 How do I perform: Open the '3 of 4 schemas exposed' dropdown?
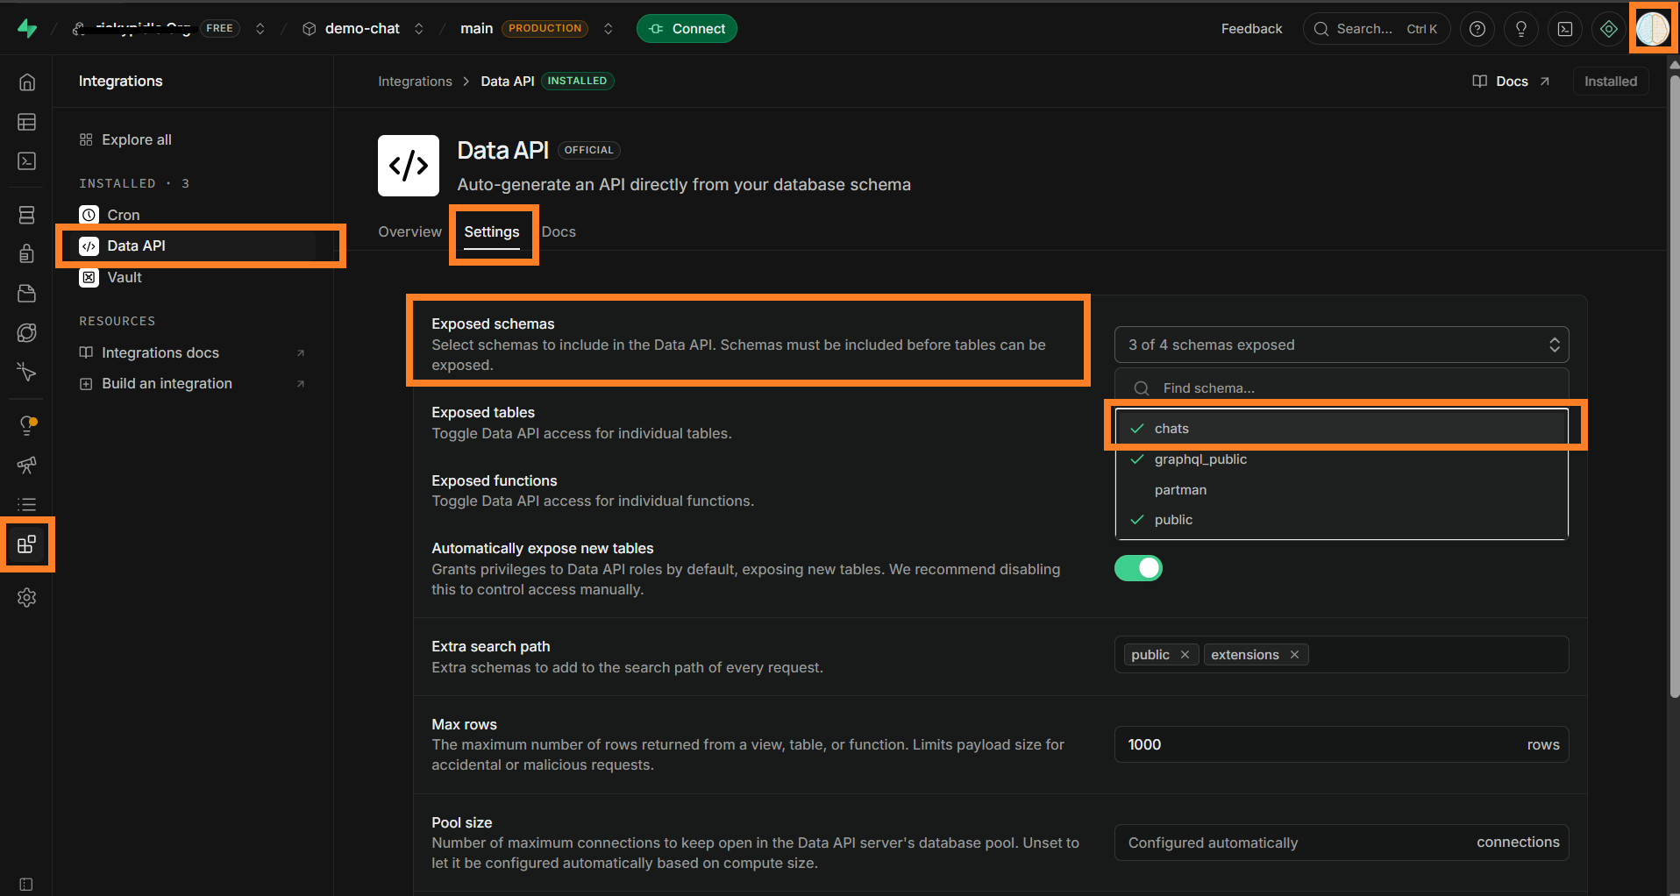tap(1342, 345)
